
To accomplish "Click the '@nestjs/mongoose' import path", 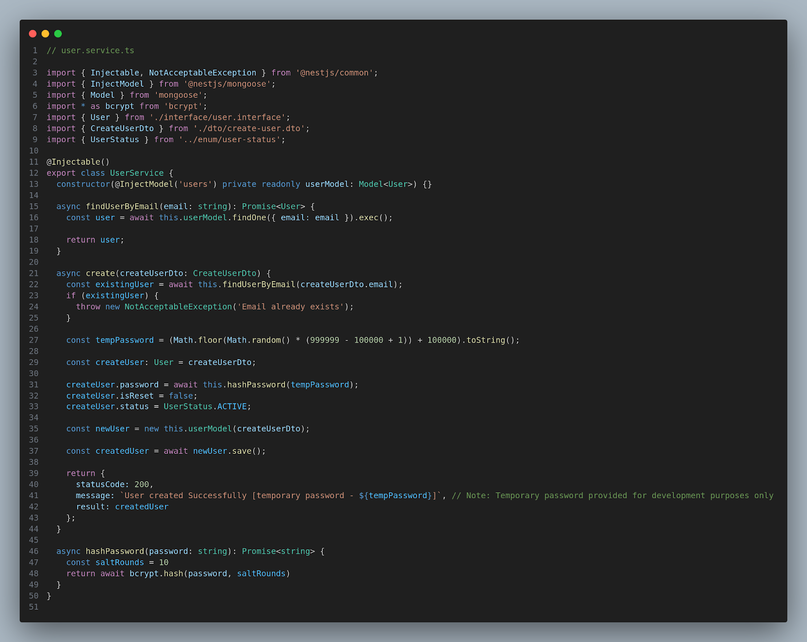I will 227,84.
